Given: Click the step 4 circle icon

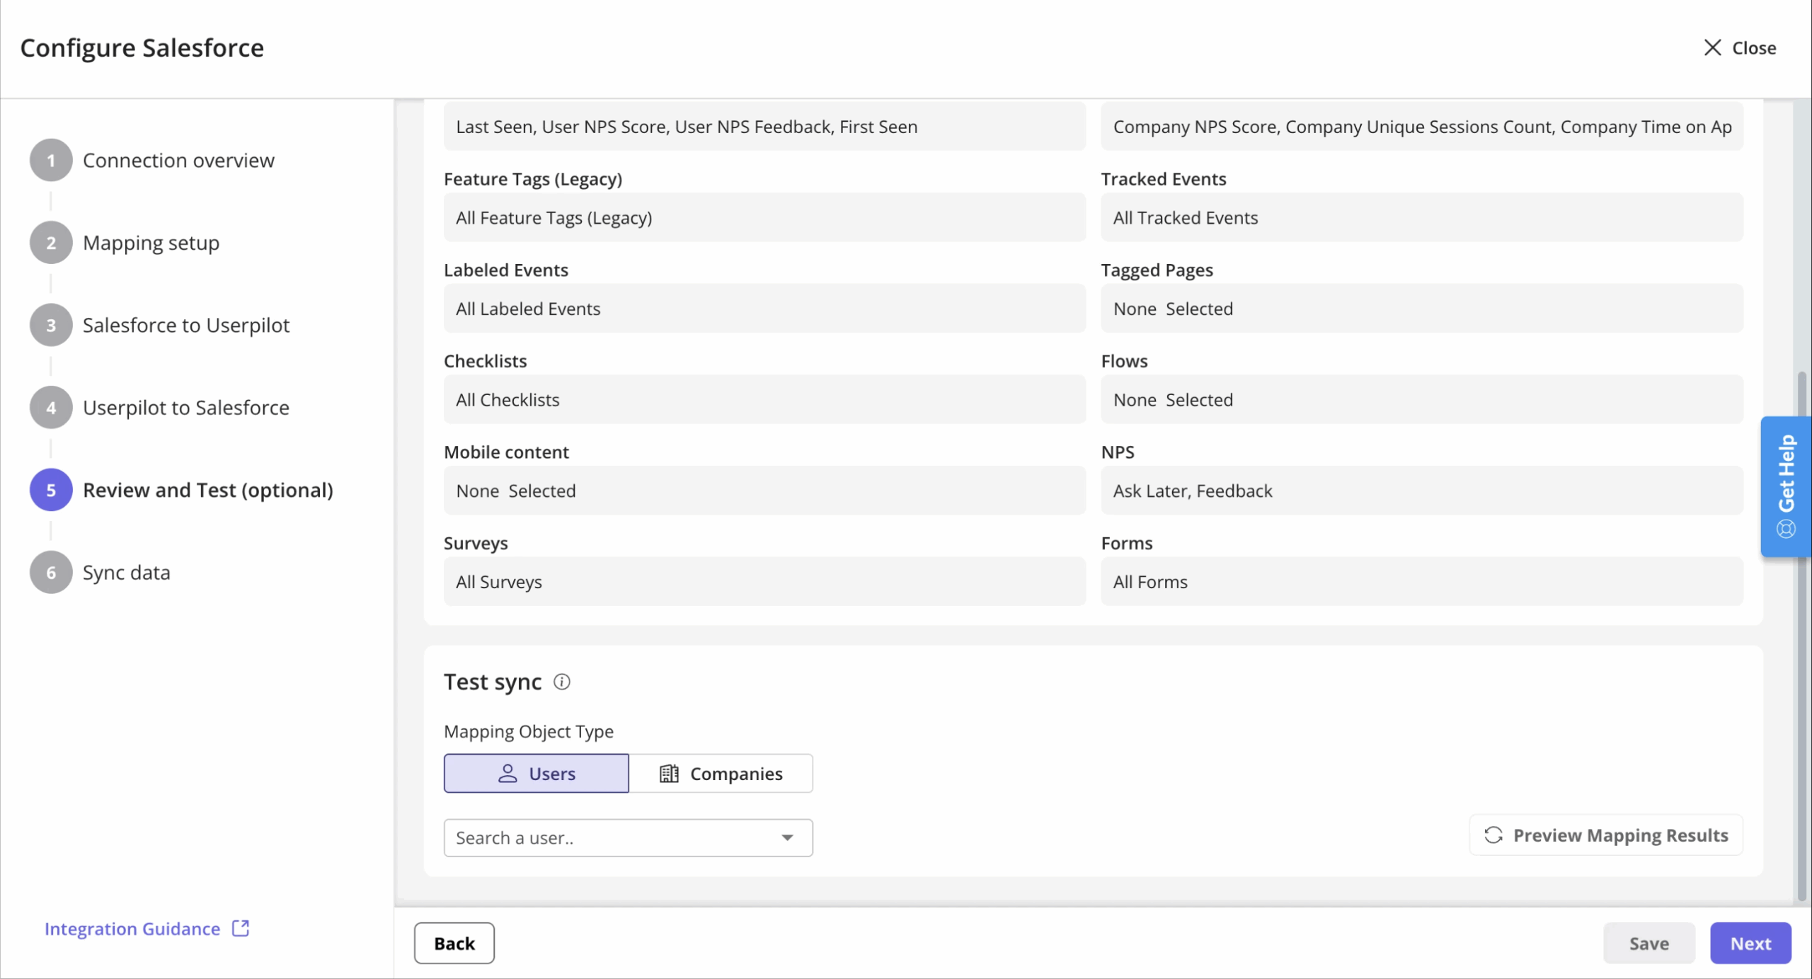Looking at the screenshot, I should [51, 408].
